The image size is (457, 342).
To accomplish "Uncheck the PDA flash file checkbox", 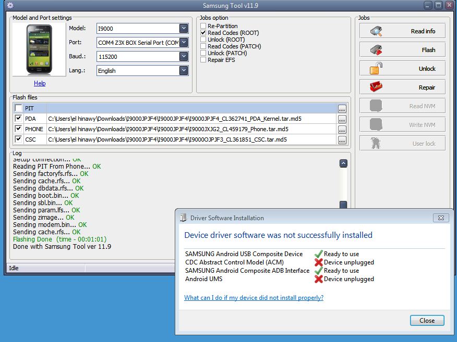I will (18, 118).
